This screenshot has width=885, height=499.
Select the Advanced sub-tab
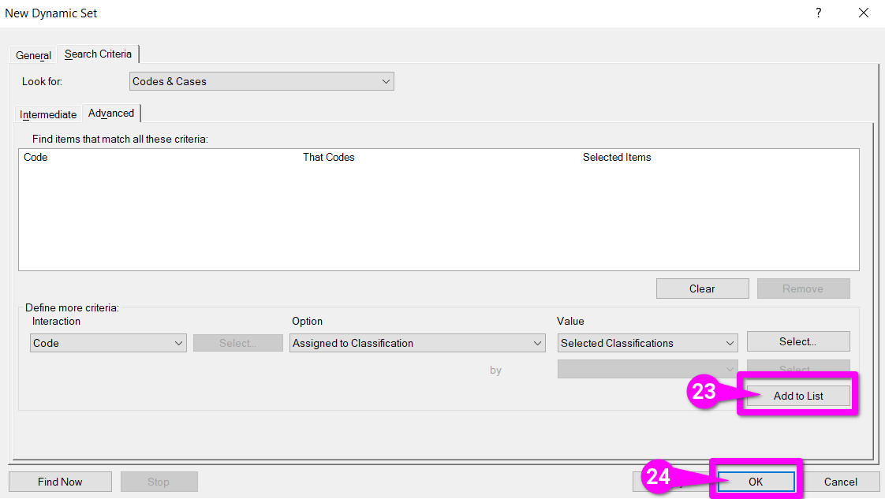click(x=111, y=114)
